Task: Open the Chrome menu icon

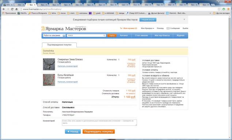Action: pos(228,9)
